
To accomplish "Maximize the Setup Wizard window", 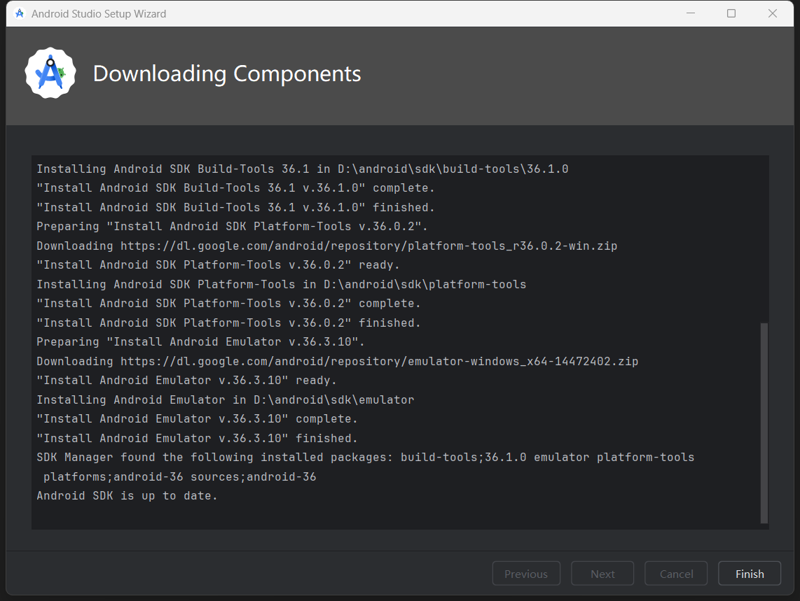I will click(x=731, y=13).
